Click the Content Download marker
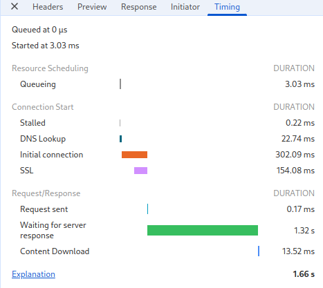 click(259, 251)
